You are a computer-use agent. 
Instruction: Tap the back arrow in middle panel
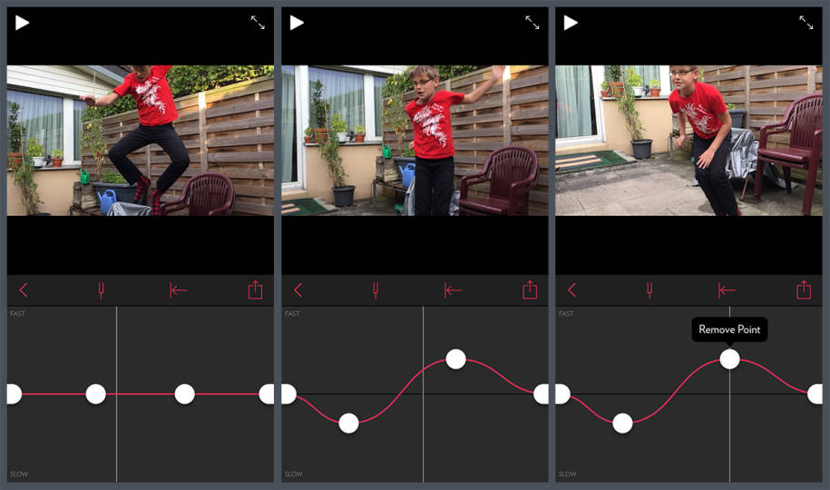298,290
